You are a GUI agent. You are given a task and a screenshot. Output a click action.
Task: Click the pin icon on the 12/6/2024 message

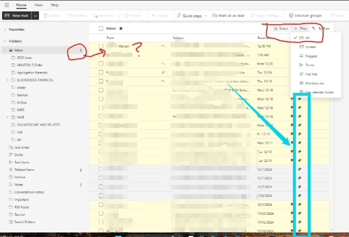[x=300, y=196]
